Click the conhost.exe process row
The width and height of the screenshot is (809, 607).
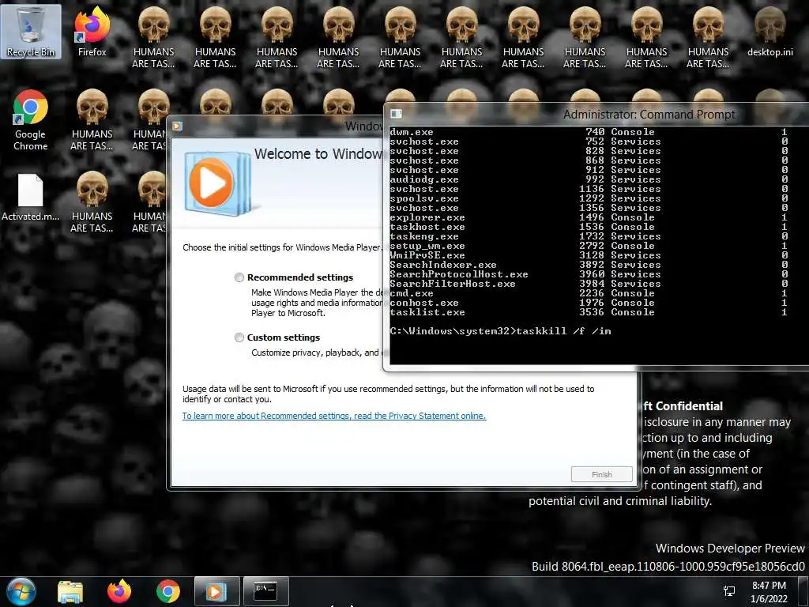[x=589, y=303]
